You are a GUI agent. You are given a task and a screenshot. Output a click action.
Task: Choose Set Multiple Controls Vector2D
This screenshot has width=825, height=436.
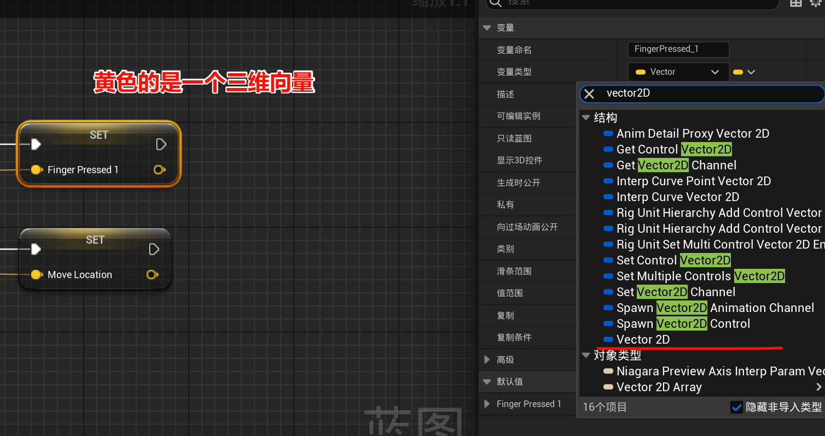pyautogui.click(x=701, y=276)
